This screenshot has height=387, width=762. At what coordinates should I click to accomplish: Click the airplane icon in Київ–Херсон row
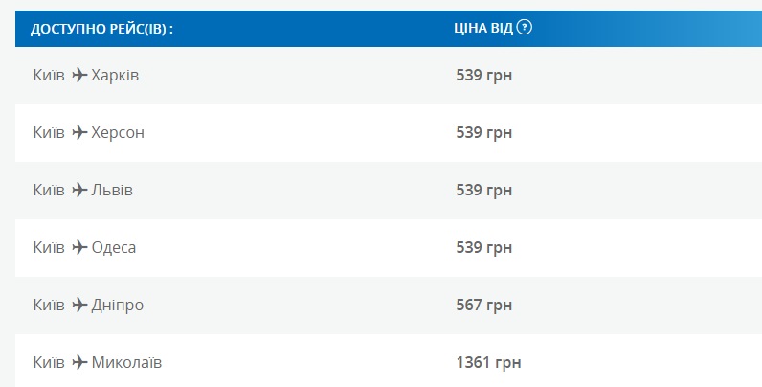[79, 132]
